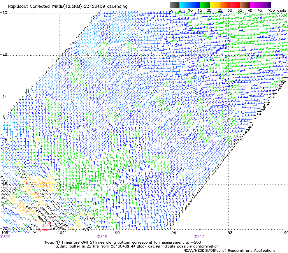The image size is (288, 253).
Task: Click the '45' label under the color bar
Action: (260, 11)
